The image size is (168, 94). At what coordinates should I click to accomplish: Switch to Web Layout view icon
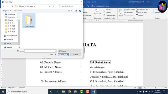[145, 88]
